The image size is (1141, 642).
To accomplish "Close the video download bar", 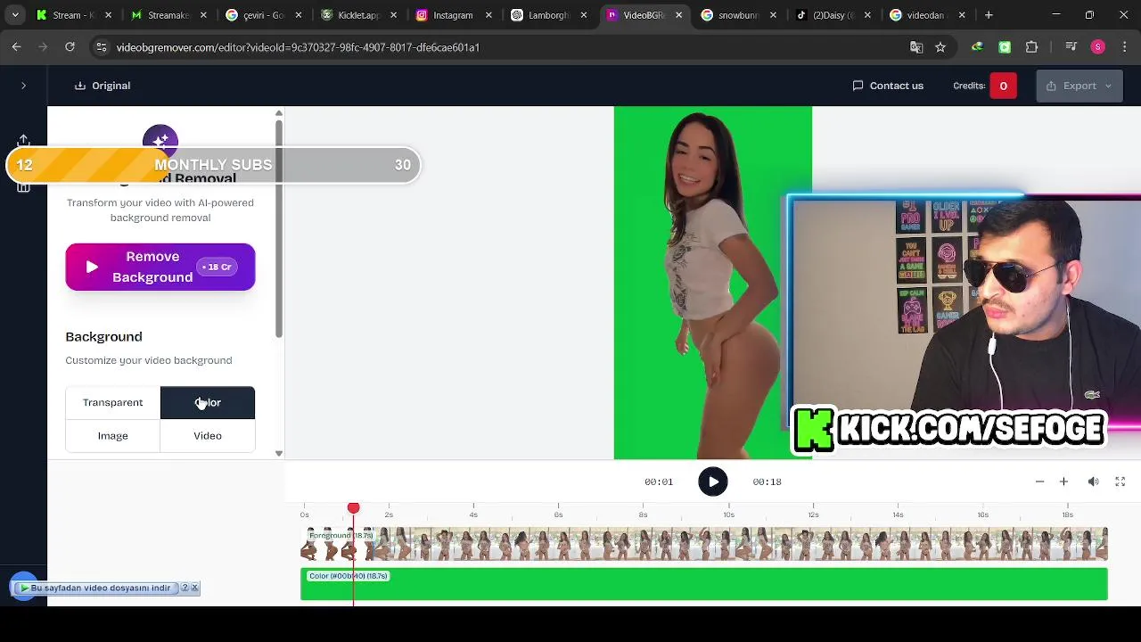I will tap(194, 588).
